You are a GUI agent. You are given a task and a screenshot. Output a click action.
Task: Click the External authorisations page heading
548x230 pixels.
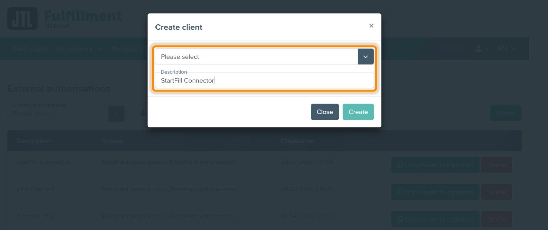tap(59, 88)
